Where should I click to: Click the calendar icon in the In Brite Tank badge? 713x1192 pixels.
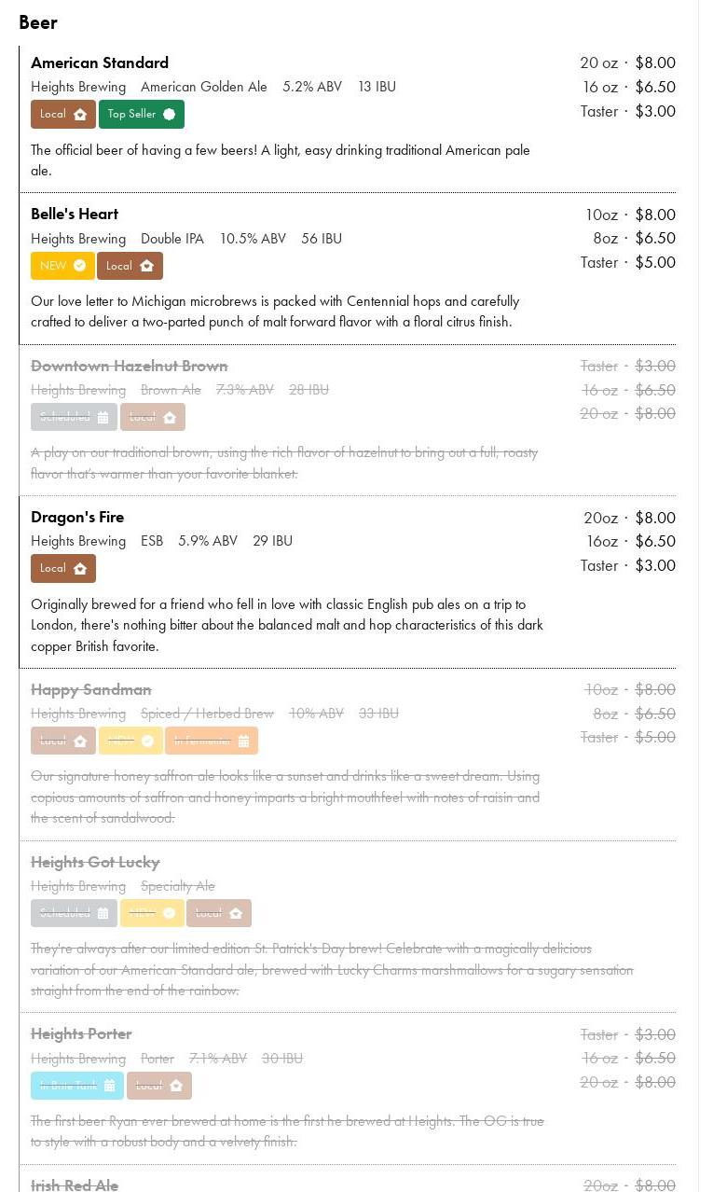[x=109, y=1086]
